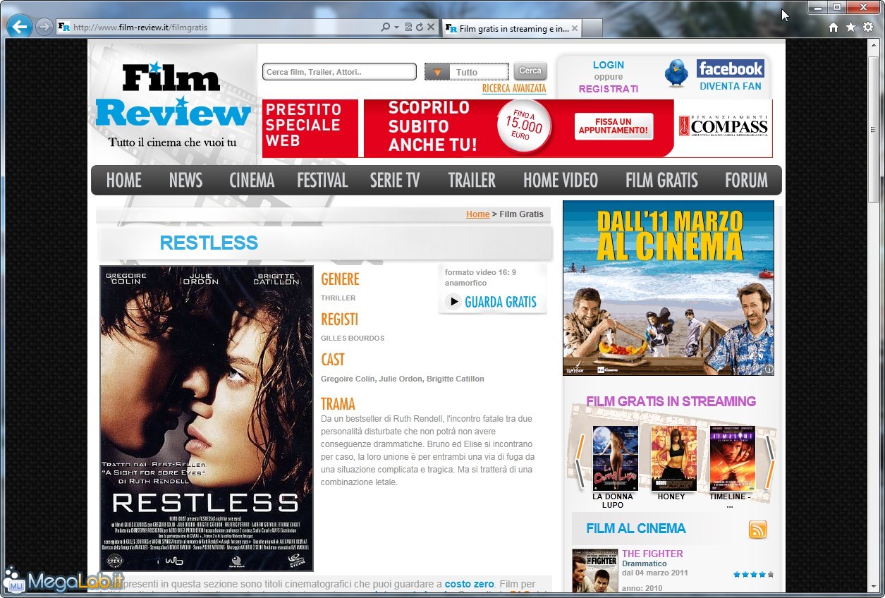
Task: Click the 'LA DONNA LUPO' caption text
Action: [x=613, y=501]
